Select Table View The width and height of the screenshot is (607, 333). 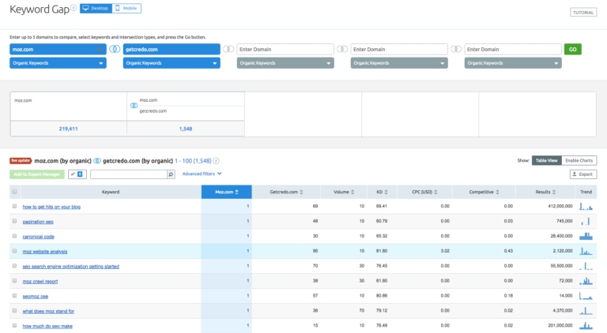(x=547, y=160)
